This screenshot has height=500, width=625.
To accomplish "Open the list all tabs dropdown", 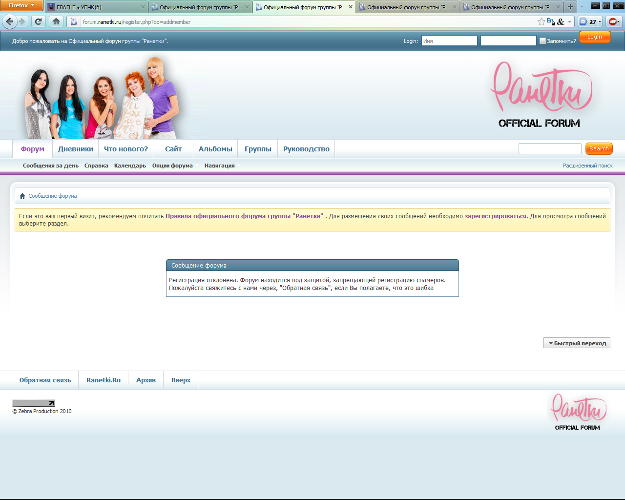I will tap(582, 7).
